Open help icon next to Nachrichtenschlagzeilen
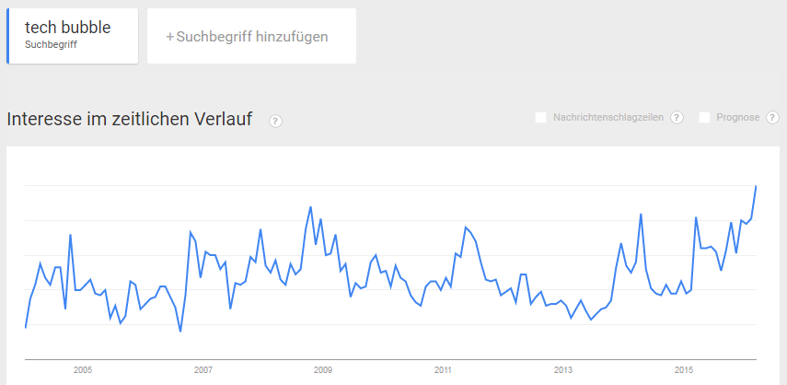This screenshot has width=787, height=385. [x=677, y=118]
